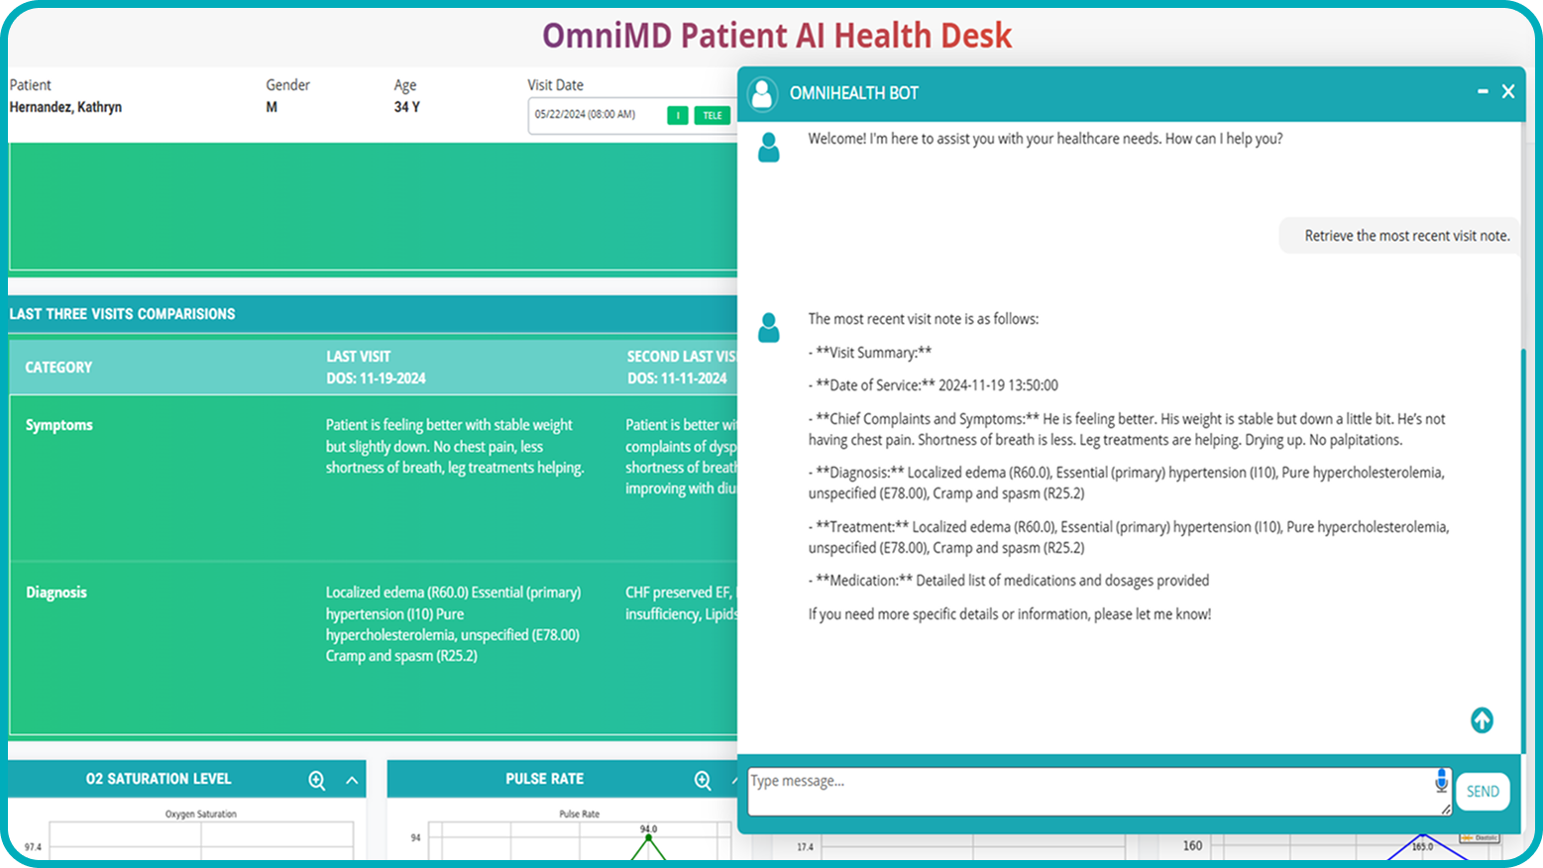Click the last visit symptoms cell text
Viewport: 1543px width, 868px height.
click(x=455, y=446)
